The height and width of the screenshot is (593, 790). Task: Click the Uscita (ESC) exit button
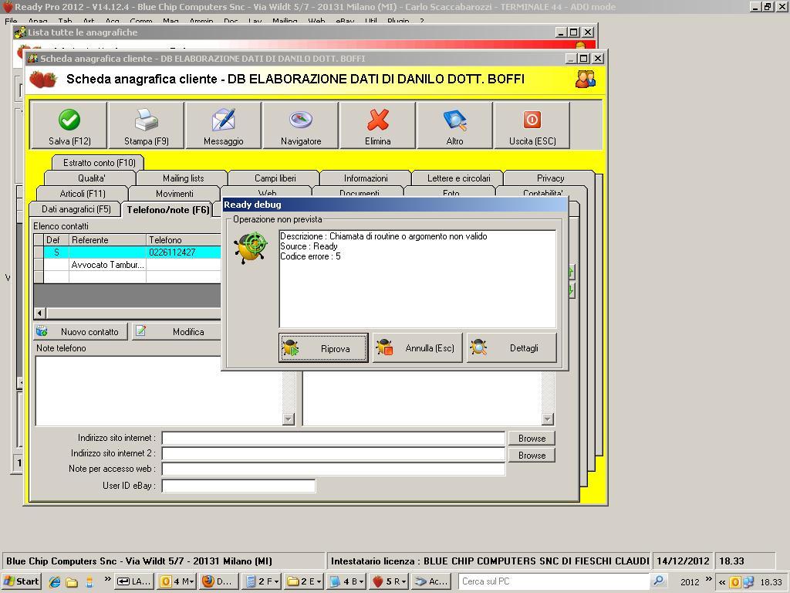(532, 125)
